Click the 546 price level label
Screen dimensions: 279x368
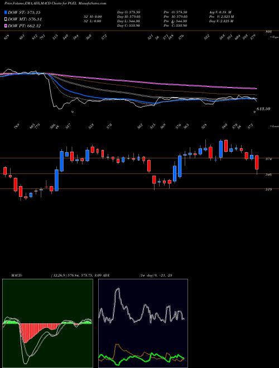[268, 175]
